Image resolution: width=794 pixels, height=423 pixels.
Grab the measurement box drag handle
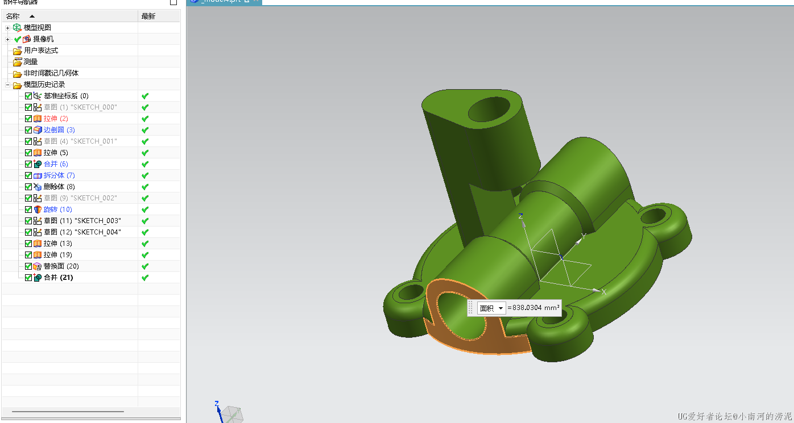pos(470,308)
